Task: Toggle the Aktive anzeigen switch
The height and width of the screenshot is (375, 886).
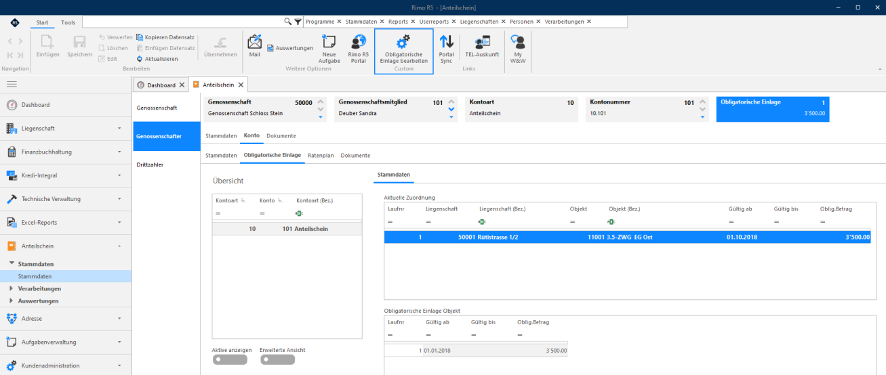Action: (229, 359)
